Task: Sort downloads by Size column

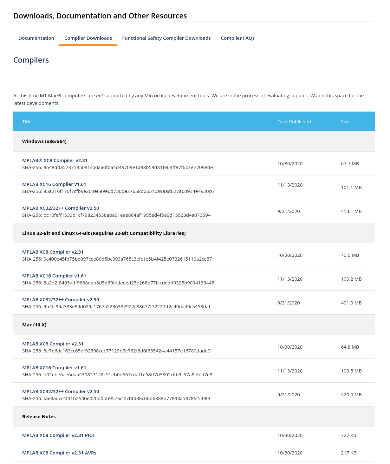Action: point(345,121)
